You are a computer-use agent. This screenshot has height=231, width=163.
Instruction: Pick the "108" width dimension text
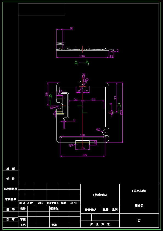[82, 135]
